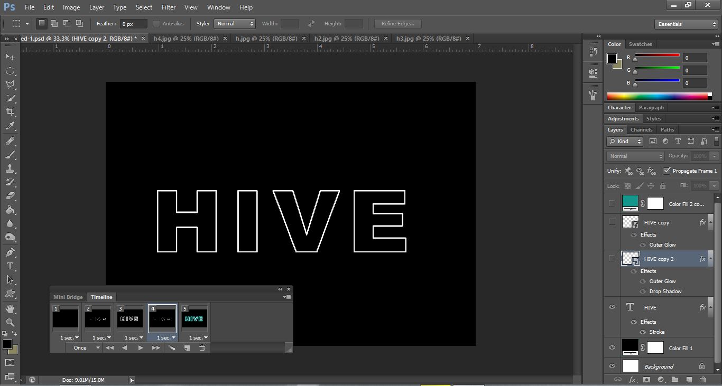Open the Kind filter dropdown
The height and width of the screenshot is (386, 722).
625,141
